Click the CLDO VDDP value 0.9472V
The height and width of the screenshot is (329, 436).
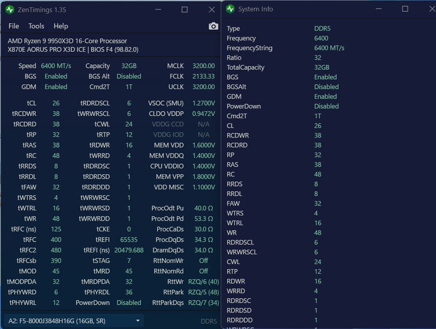tap(204, 114)
